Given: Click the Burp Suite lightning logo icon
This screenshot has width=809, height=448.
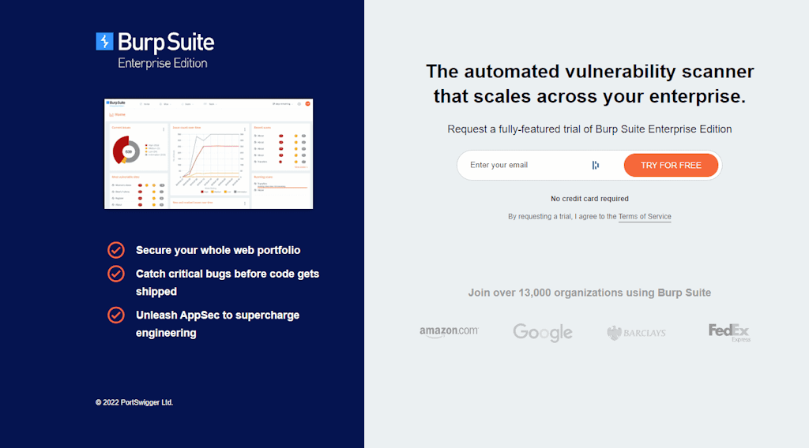Looking at the screenshot, I should [x=104, y=42].
